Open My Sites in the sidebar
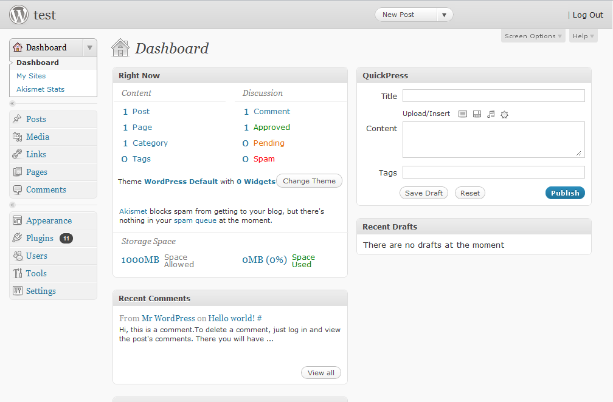This screenshot has height=402, width=613. click(x=31, y=76)
